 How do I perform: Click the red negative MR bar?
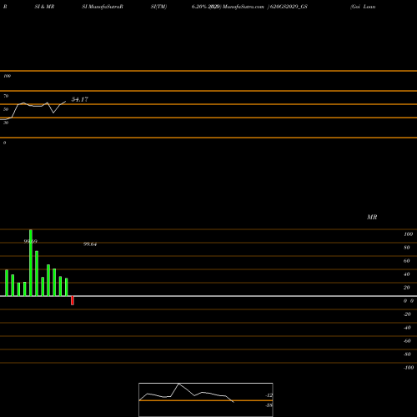tap(73, 300)
